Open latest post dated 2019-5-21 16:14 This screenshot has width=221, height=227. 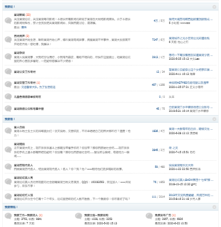pos(191,107)
